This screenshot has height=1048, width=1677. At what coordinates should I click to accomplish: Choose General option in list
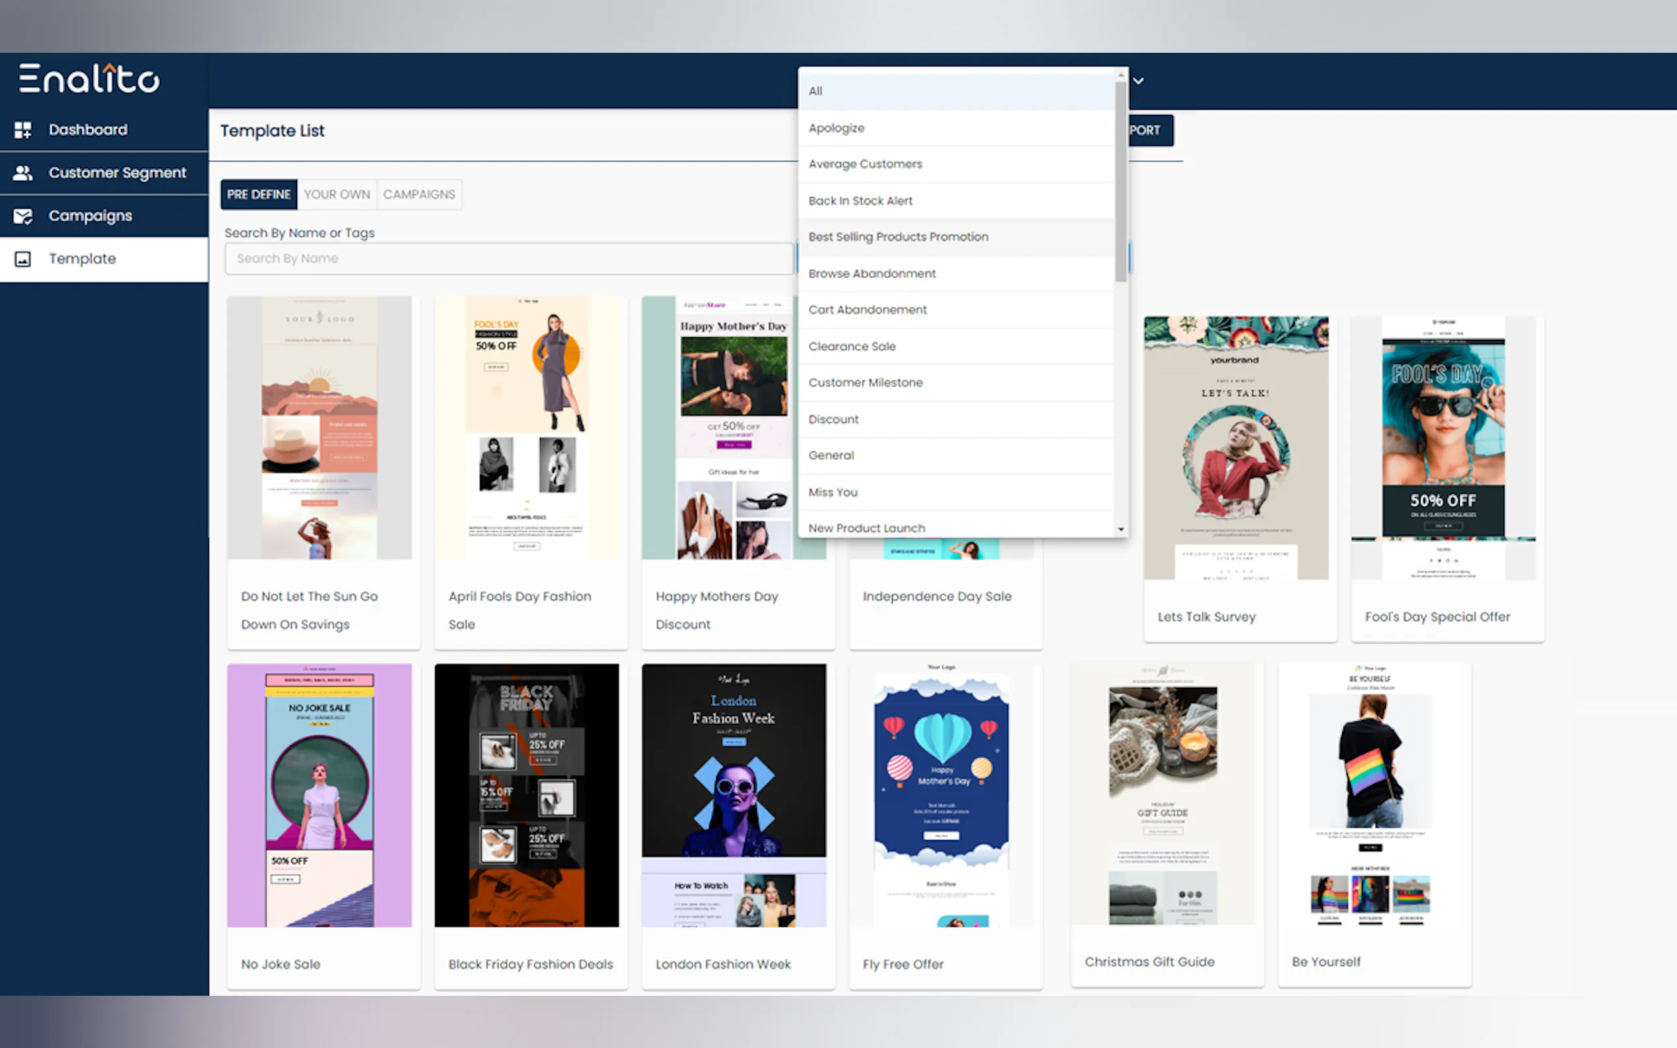click(x=956, y=455)
